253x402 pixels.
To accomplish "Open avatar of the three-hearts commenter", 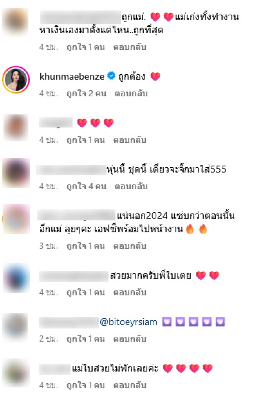I will click(x=16, y=127).
